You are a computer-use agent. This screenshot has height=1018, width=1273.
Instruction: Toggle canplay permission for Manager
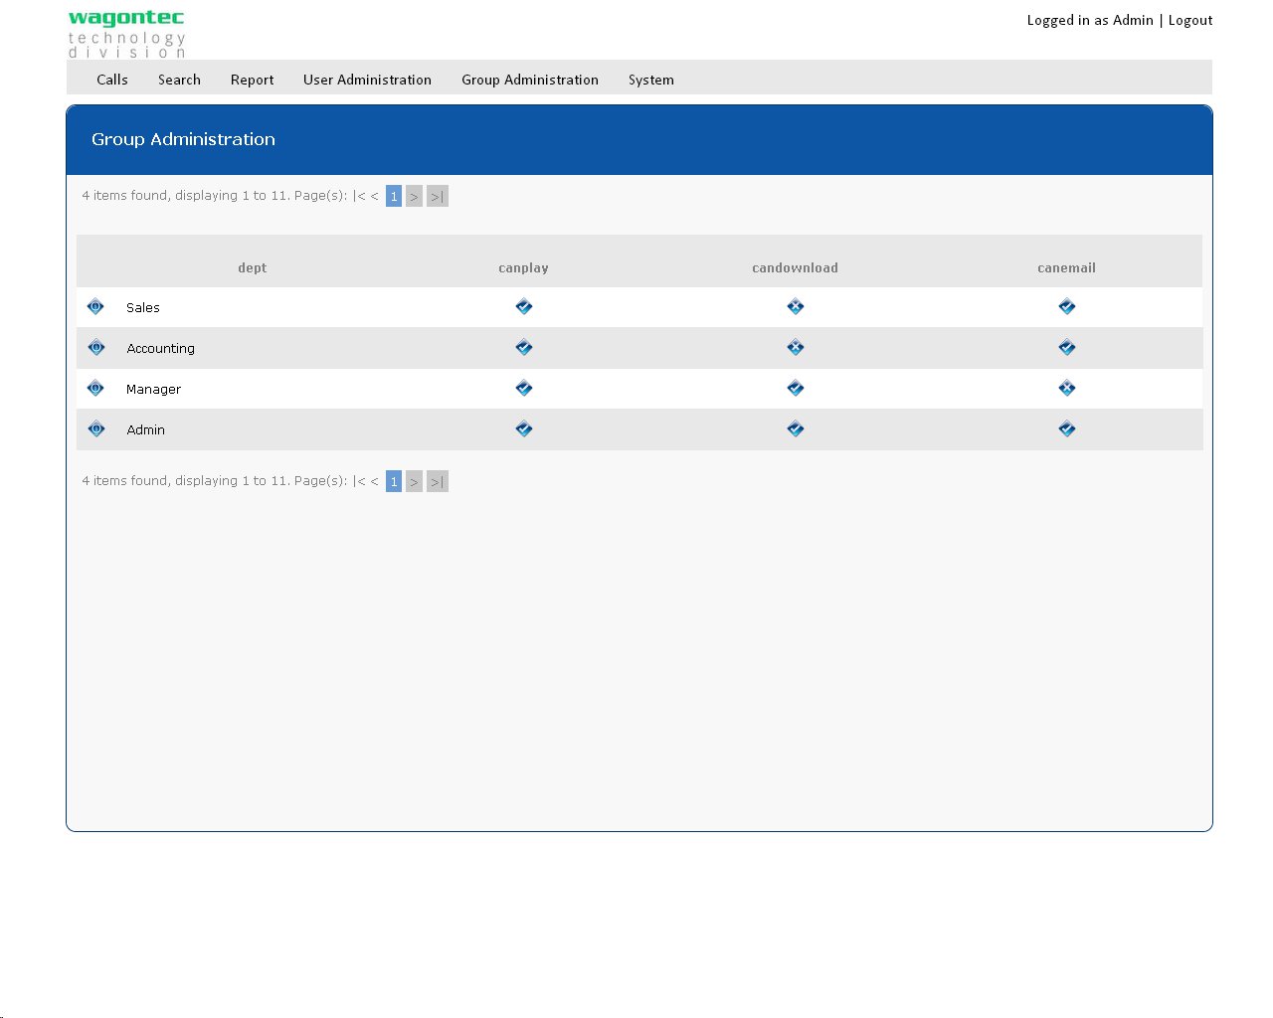(524, 388)
